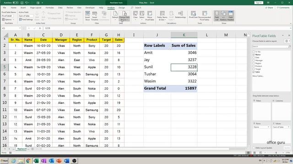Click the Excel icon in the taskbar
Image resolution: width=293 pixels, height=164 pixels.
(x=36, y=161)
